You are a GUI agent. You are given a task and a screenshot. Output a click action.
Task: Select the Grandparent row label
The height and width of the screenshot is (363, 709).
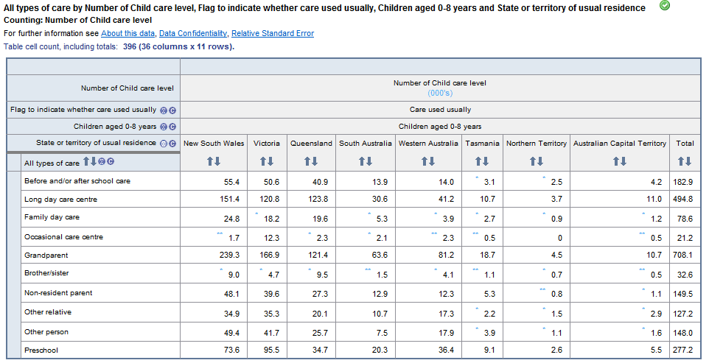point(46,255)
